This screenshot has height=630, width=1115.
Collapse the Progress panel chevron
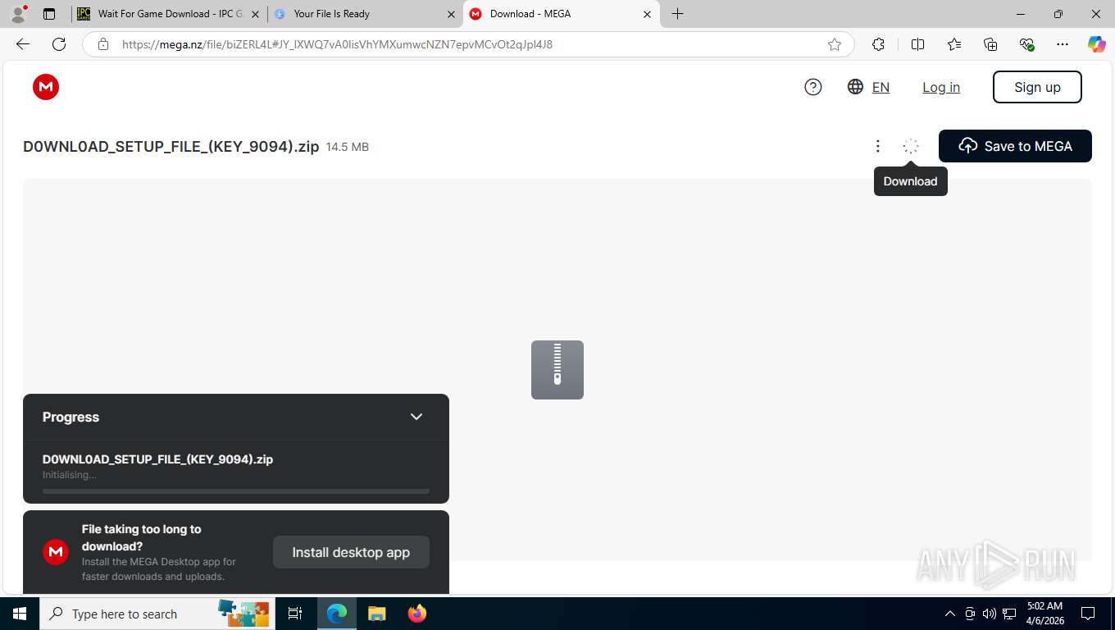(416, 417)
